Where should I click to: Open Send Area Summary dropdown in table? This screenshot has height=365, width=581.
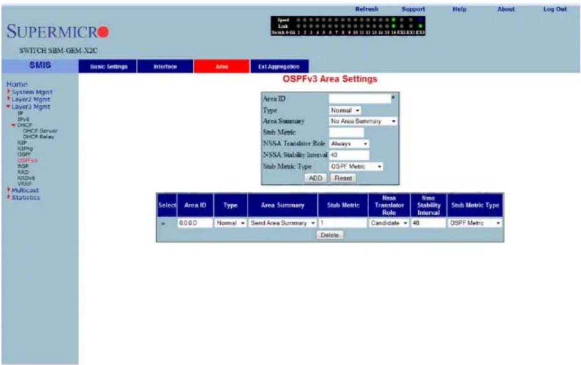coord(283,223)
